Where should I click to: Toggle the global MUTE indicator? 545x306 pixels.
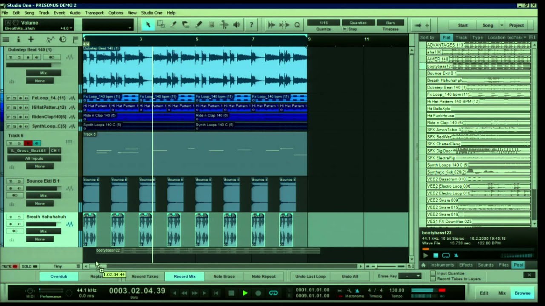pyautogui.click(x=10, y=266)
